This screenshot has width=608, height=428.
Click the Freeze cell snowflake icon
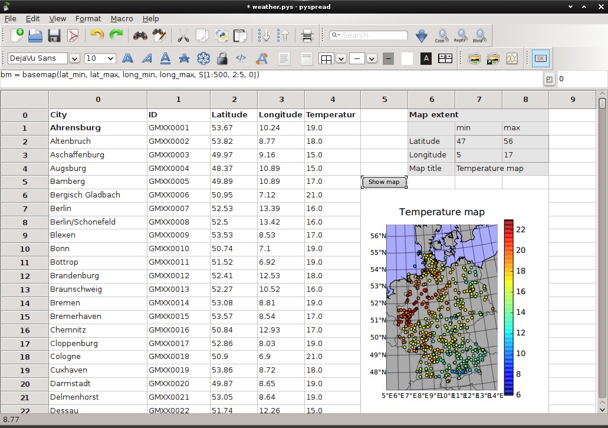[203, 58]
